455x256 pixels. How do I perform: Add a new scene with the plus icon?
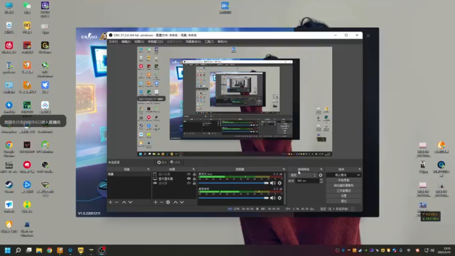(110, 203)
